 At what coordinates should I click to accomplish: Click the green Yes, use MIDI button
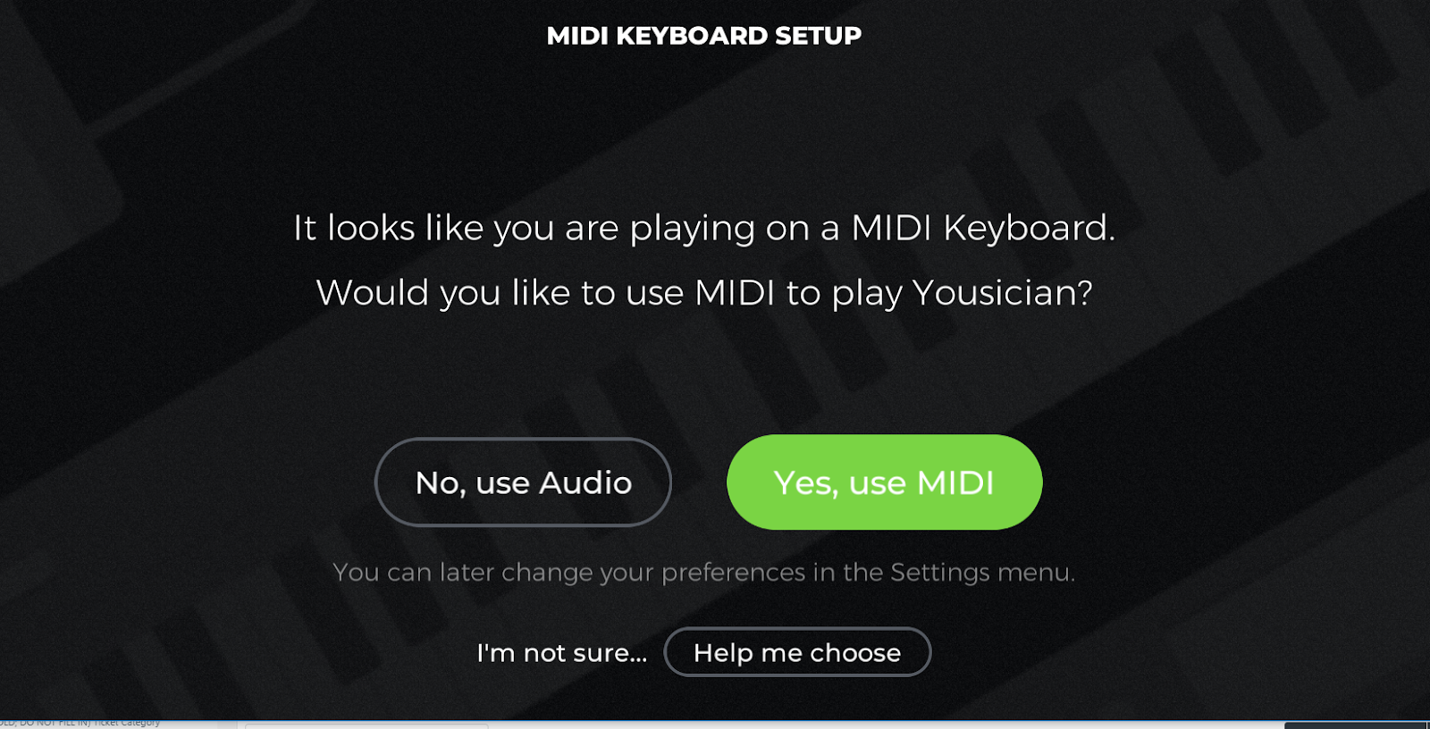(884, 482)
